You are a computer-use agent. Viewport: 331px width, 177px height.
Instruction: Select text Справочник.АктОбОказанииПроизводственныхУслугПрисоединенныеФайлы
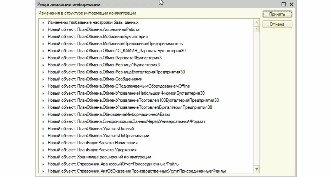click(152, 171)
